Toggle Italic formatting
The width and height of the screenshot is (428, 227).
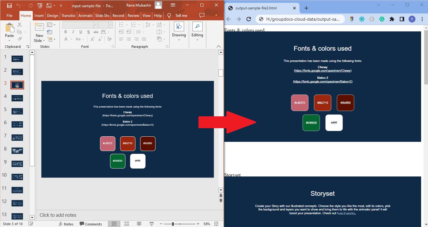72,32
